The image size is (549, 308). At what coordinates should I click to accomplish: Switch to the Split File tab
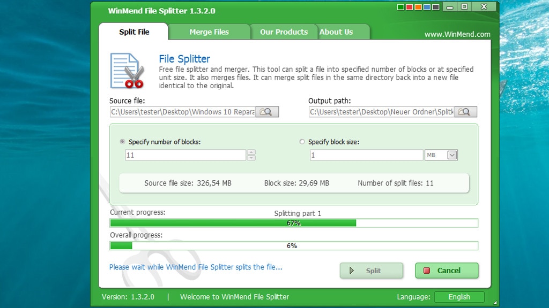click(133, 32)
